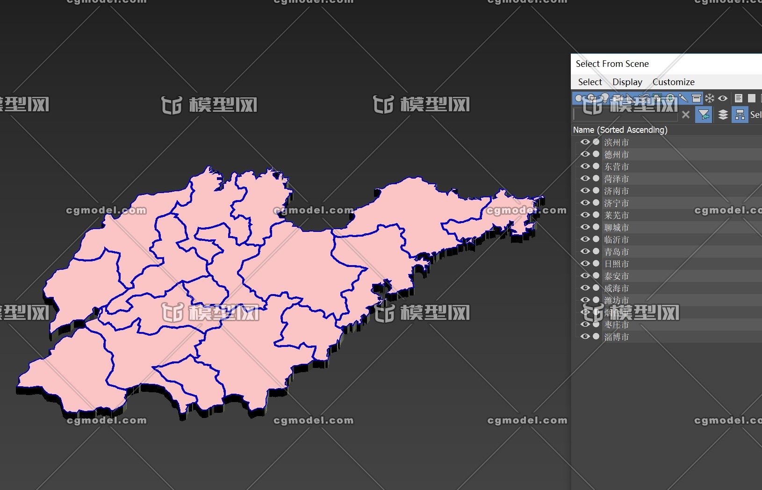This screenshot has height=490, width=762.
Task: Select 东营市 in the object list
Action: 616,166
